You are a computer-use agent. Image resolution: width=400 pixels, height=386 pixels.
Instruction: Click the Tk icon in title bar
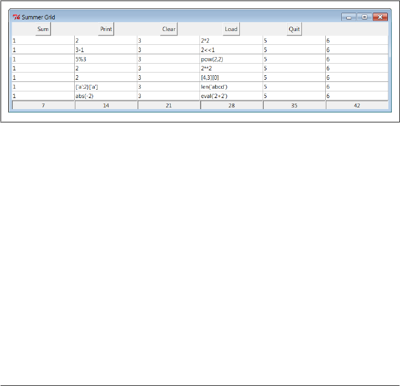[x=16, y=17]
